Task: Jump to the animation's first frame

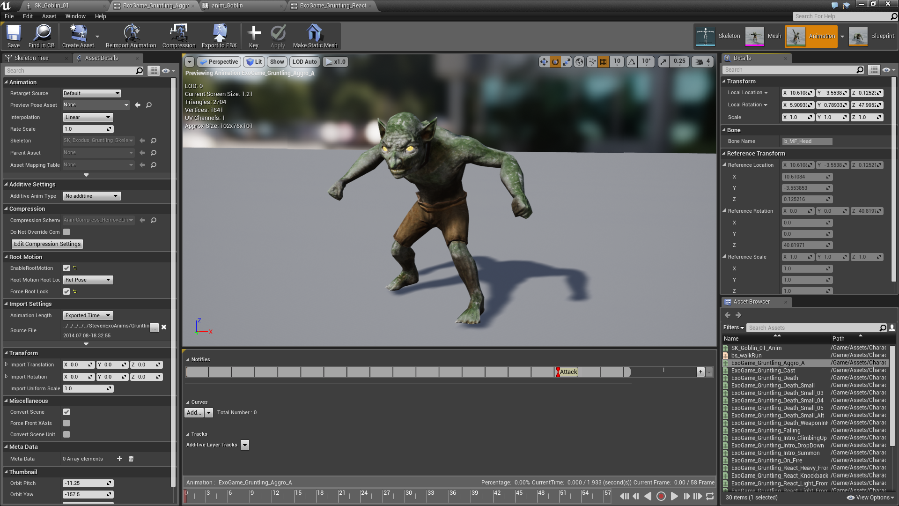Action: tap(624, 496)
